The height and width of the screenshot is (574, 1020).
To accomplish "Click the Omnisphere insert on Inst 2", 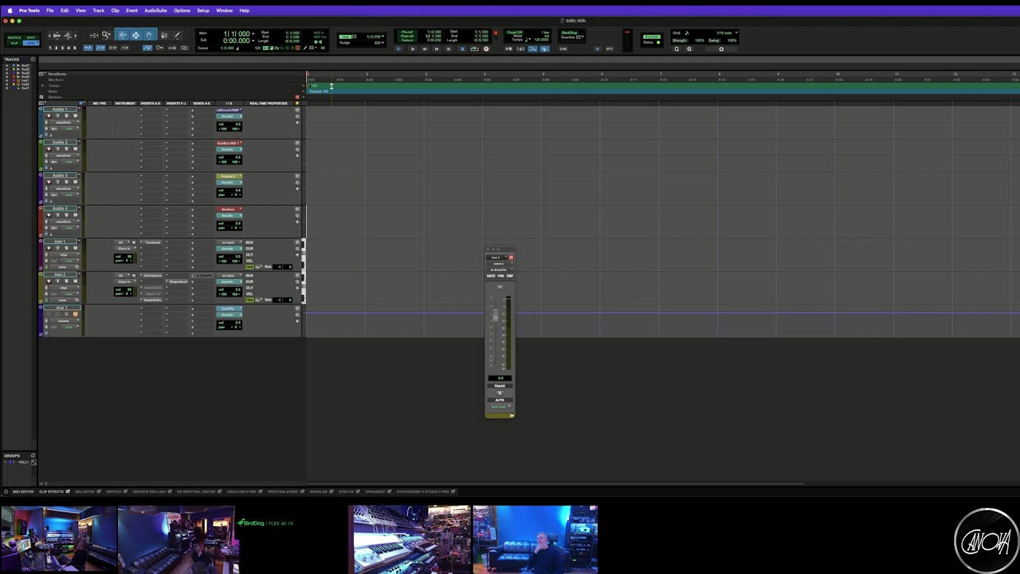I will click(x=152, y=275).
